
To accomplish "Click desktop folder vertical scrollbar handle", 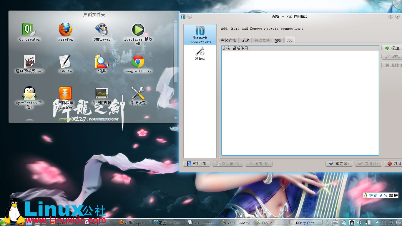I will 176,53.
